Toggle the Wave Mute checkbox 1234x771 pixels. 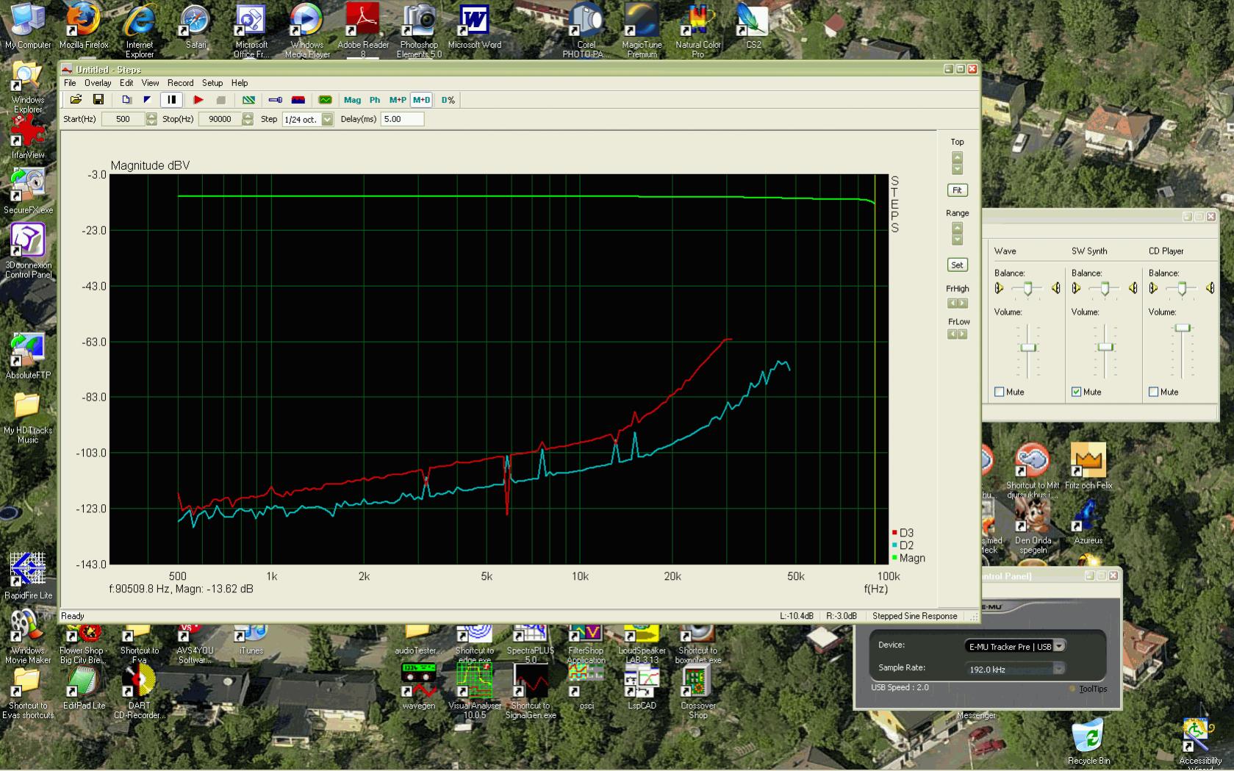tap(1000, 392)
